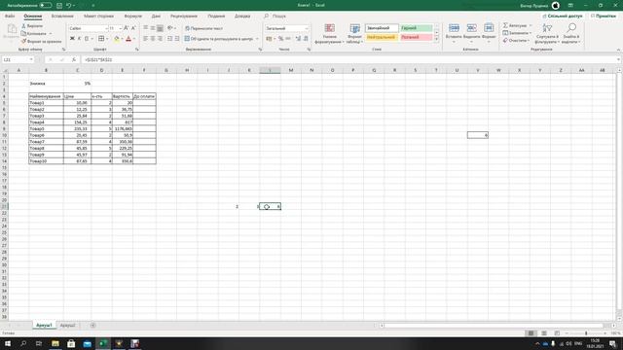The image size is (623, 350).
Task: Click Decrease Decimal icon
Action: click(x=306, y=39)
